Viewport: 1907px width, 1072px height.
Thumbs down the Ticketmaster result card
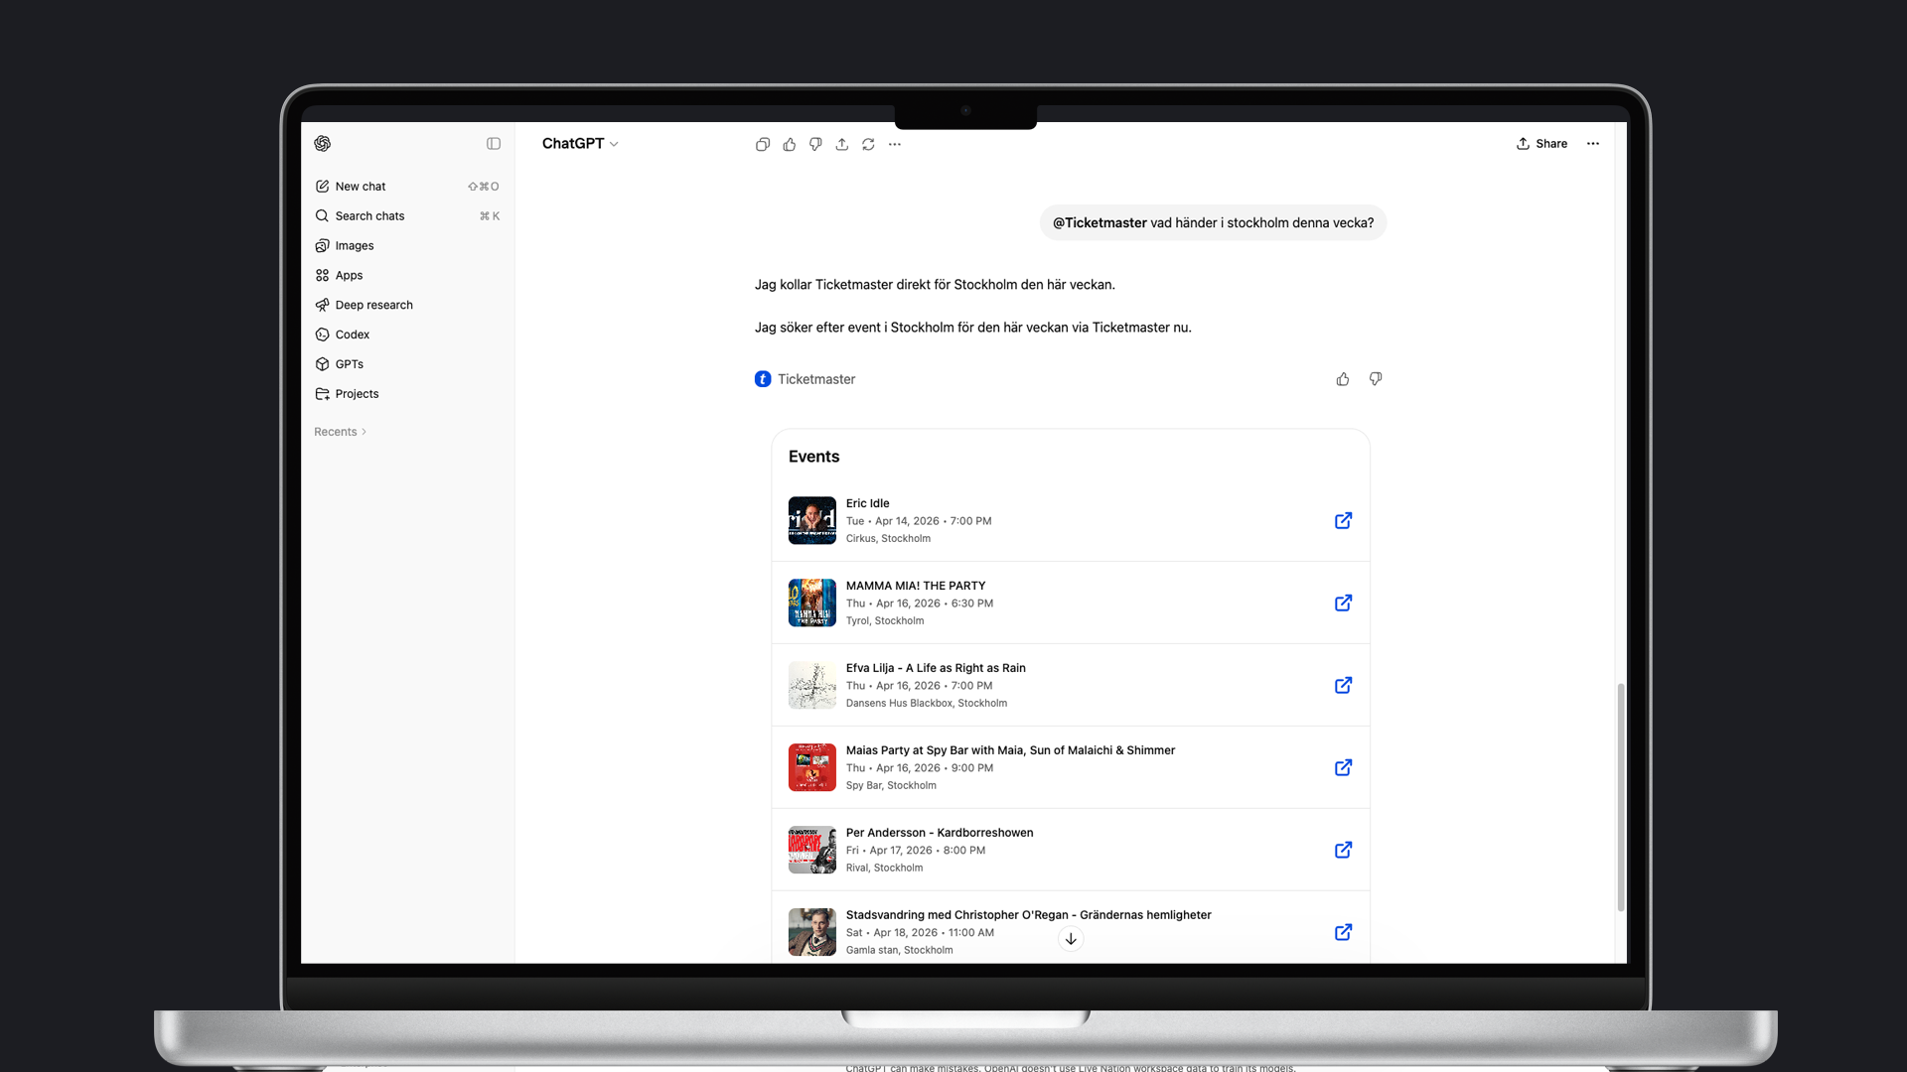pos(1376,379)
